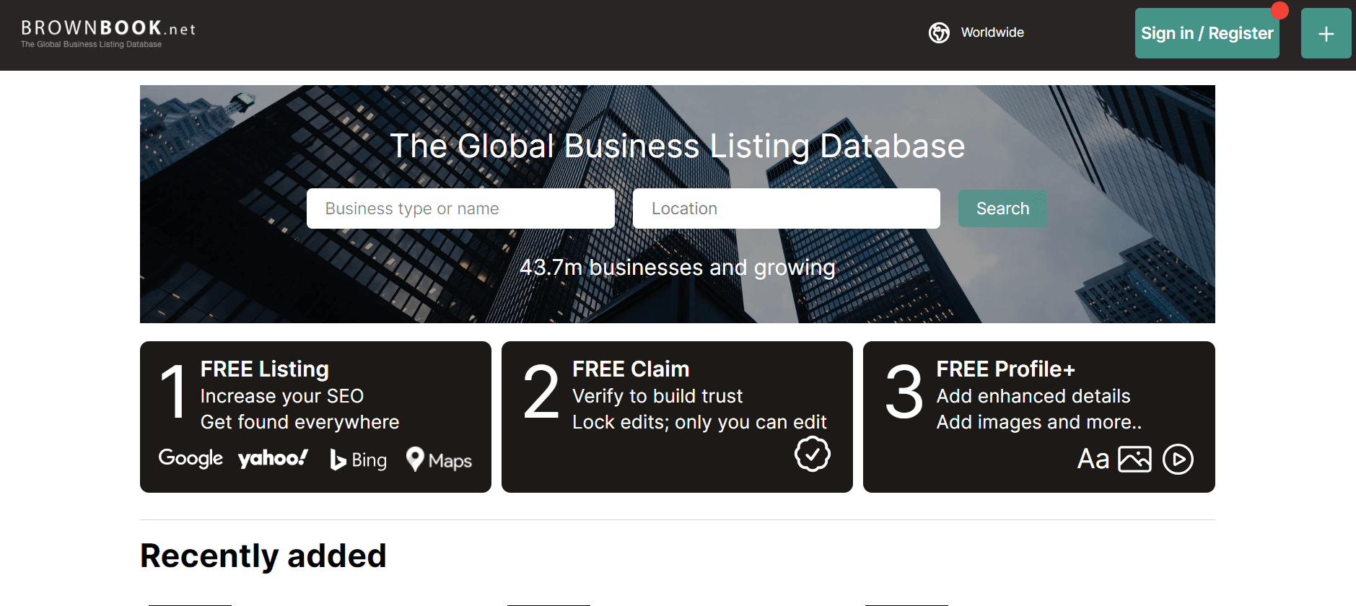Select the FREE Listing card

(315, 417)
